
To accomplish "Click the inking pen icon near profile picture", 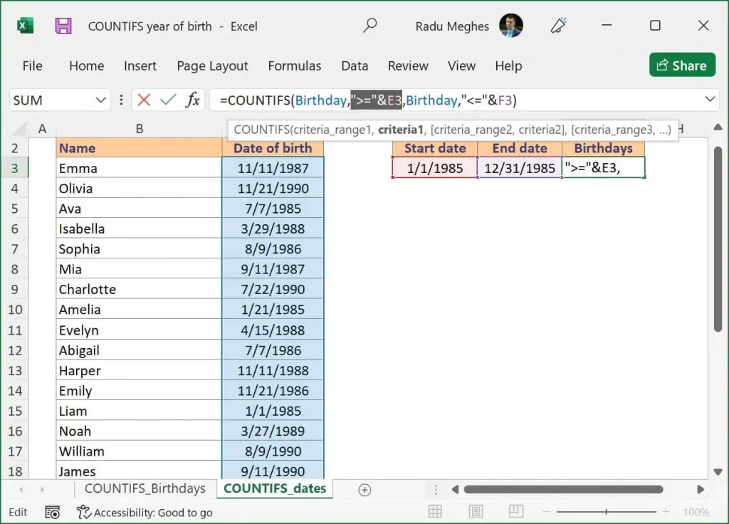I will (558, 25).
